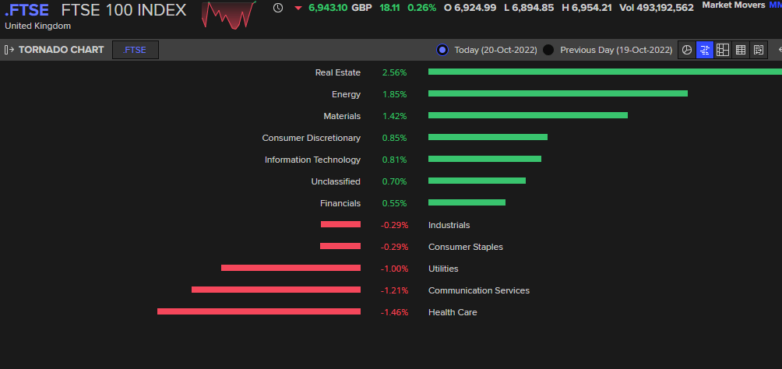Click the 2.56% Real Estate value
782x369 pixels.
point(394,72)
